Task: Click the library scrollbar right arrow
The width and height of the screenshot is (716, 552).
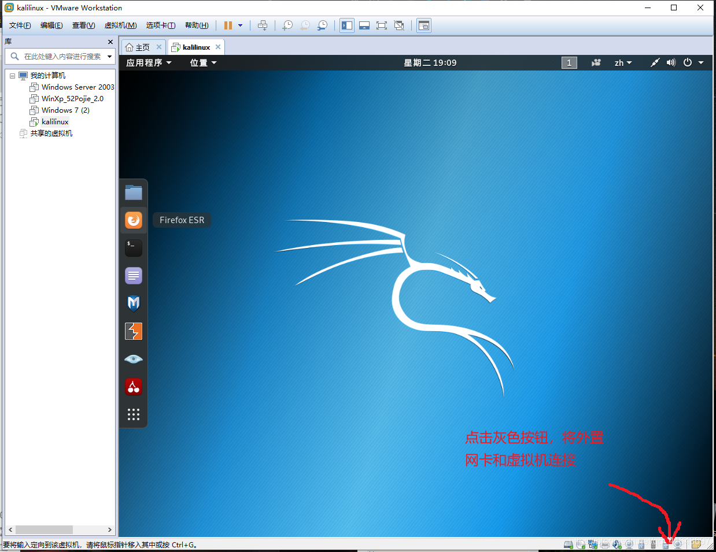Action: click(x=110, y=529)
